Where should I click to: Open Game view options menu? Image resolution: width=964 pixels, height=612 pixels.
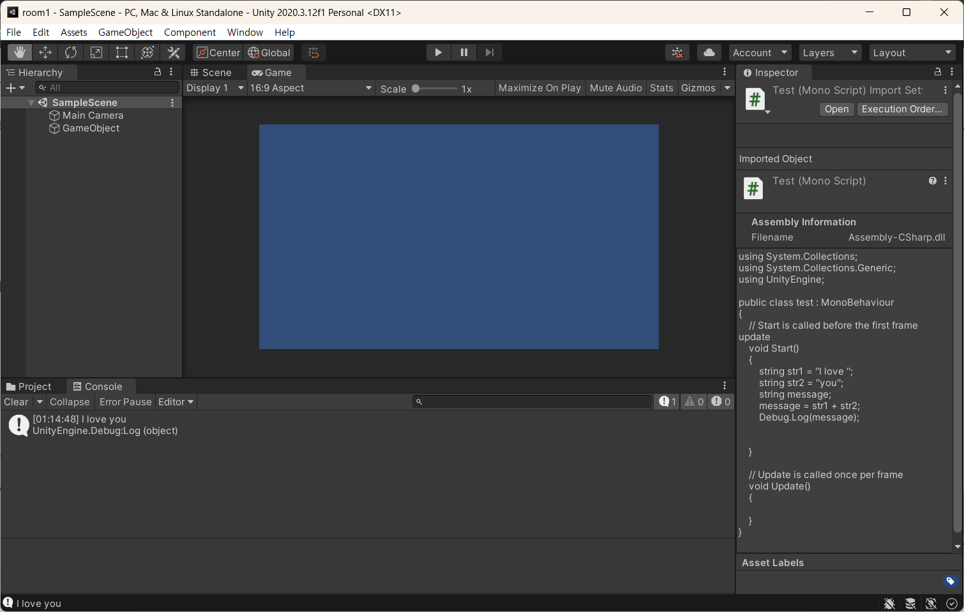[x=725, y=72]
